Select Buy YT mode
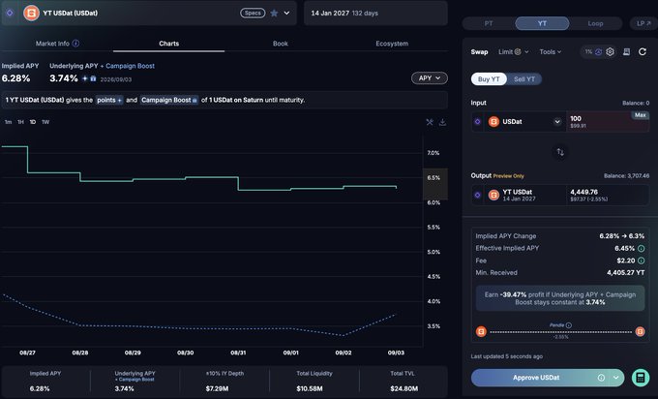The image size is (658, 399). tap(489, 79)
